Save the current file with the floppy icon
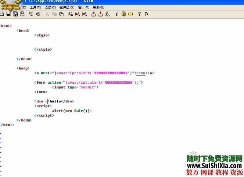The image size is (244, 177). [8, 14]
